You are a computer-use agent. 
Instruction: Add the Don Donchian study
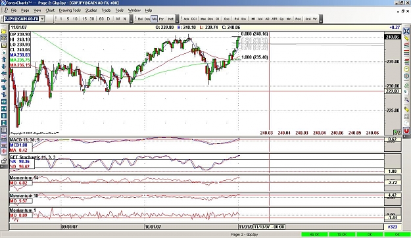coord(147,19)
